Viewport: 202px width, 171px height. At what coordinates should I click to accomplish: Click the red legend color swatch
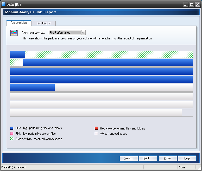pos(96,128)
